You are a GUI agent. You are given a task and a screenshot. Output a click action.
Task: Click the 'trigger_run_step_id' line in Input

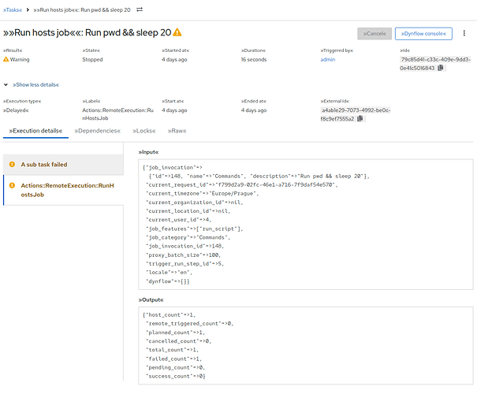click(x=184, y=263)
